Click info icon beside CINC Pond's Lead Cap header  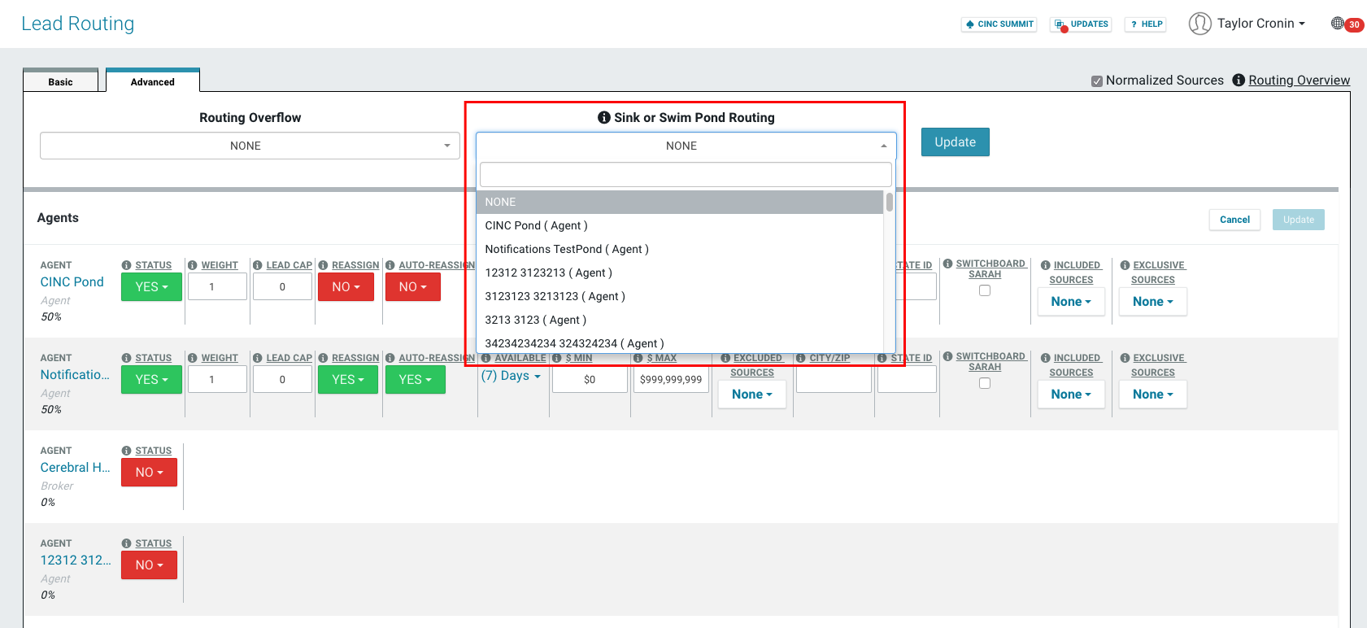257,265
